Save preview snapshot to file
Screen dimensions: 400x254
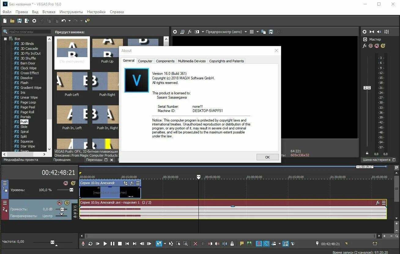pos(271,32)
